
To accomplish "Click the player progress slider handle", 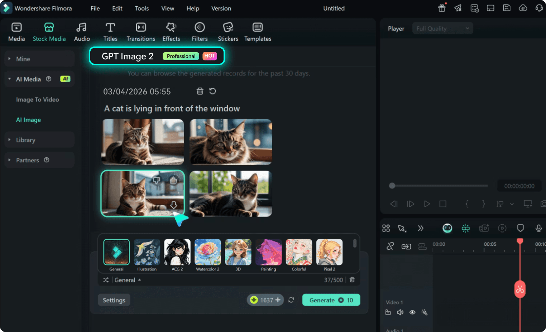I will click(x=392, y=186).
